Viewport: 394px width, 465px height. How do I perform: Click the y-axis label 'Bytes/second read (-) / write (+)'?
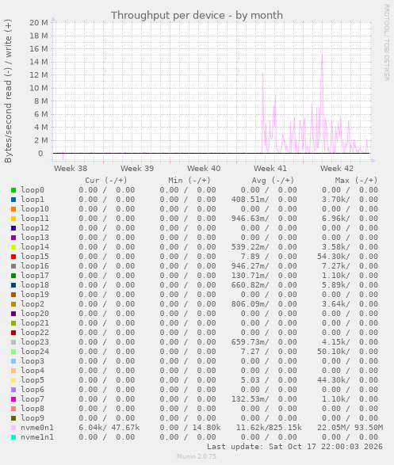8,91
